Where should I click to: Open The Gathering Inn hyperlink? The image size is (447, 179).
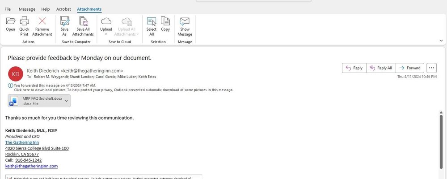click(22, 142)
